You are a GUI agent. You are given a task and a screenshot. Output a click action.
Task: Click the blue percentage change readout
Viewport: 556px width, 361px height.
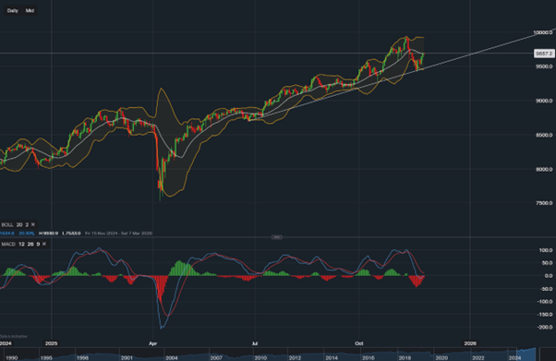tap(27, 234)
